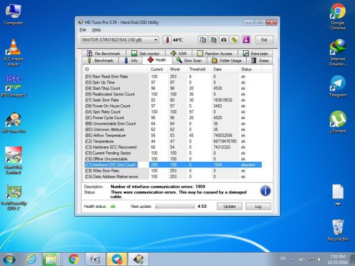Screen dimensions: 355x266
Task: Click Telegram icon in the taskbar
Action: tap(117, 259)
